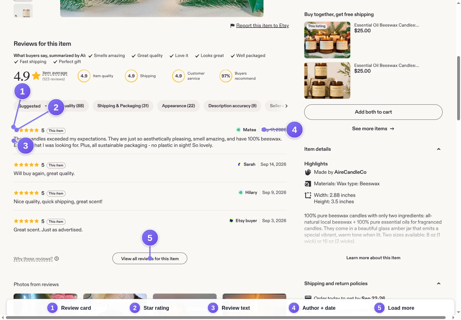461x320 pixels.
Task: Click the vertical page scrollbar
Action: (x=458, y=88)
